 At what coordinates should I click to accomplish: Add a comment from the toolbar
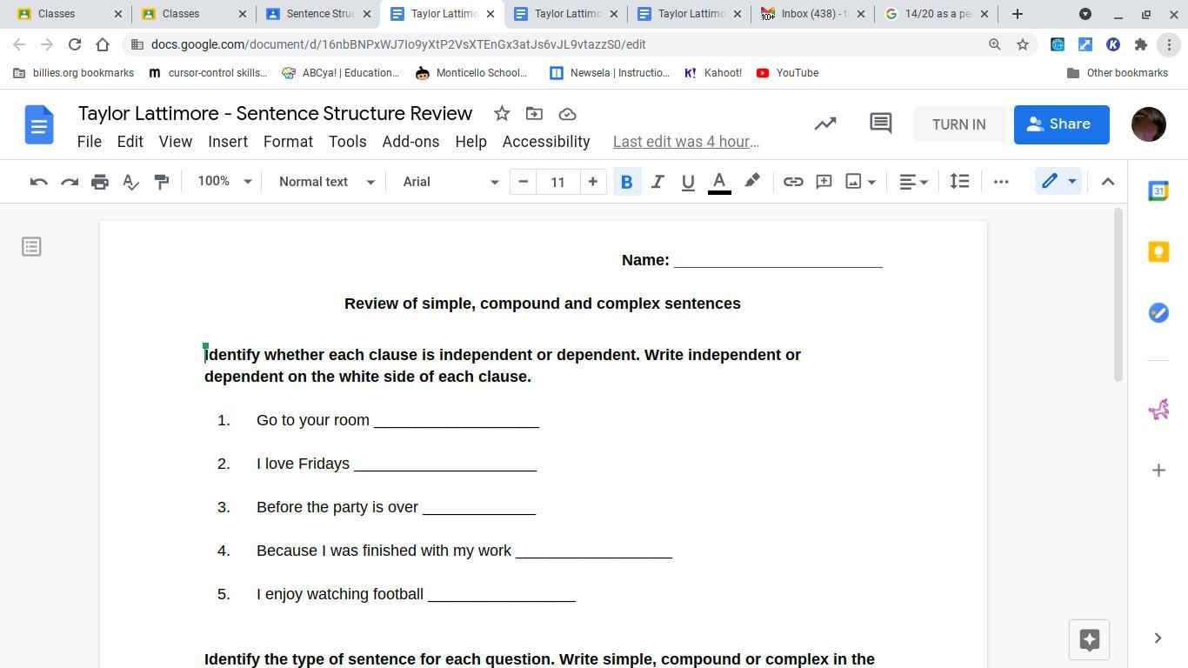click(824, 182)
